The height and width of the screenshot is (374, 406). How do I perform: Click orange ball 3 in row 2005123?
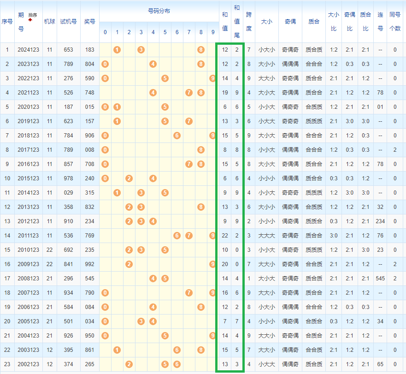[141, 321]
